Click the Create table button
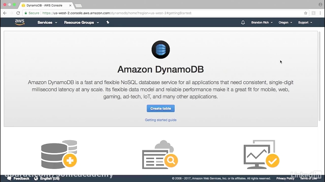 [x=161, y=109]
